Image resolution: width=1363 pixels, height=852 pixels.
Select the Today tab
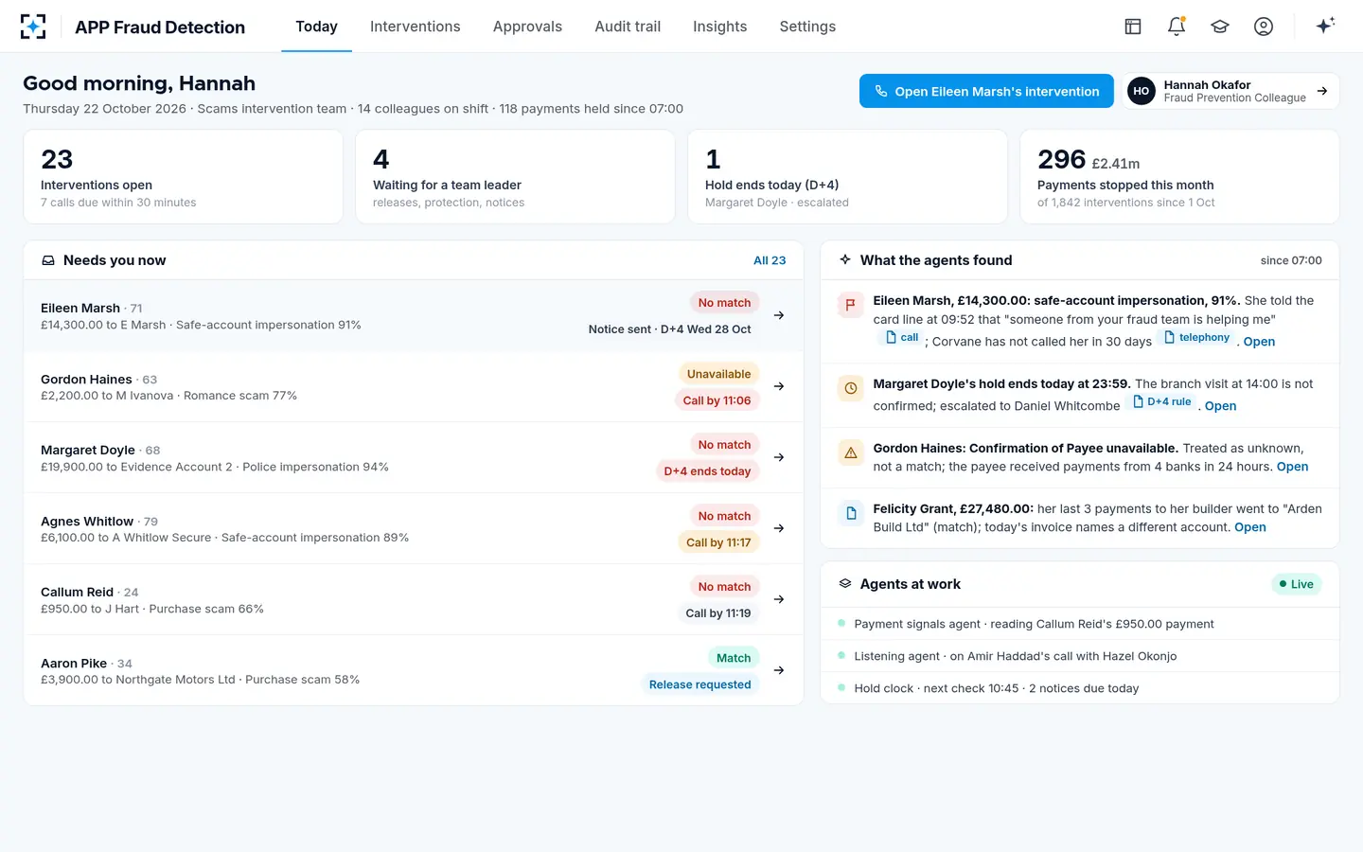coord(316,27)
